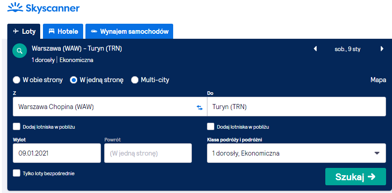The image size is (392, 193).
Task: Click the 1 dorosły | Ekonomiczna summary text
Action: pyautogui.click(x=63, y=60)
